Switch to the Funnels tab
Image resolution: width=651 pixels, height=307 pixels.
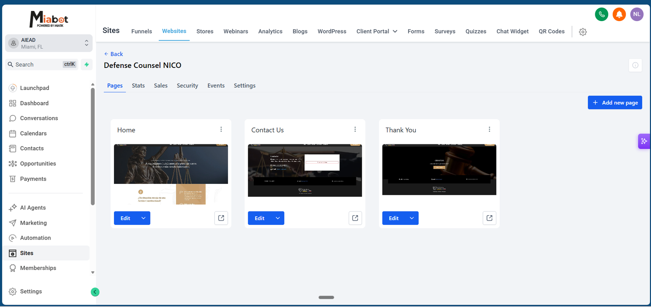[x=142, y=31]
